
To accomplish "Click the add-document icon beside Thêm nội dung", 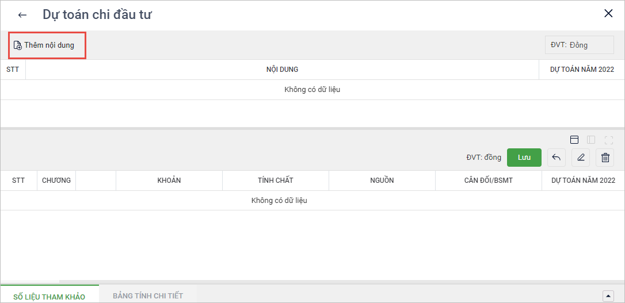I will (17, 45).
